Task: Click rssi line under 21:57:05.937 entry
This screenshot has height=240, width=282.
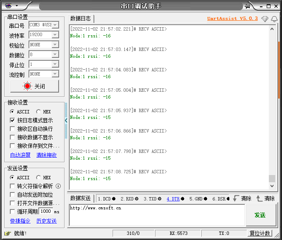Action: point(90,117)
